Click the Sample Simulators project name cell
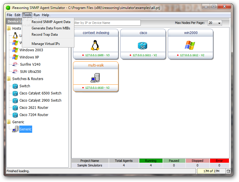 point(90,165)
